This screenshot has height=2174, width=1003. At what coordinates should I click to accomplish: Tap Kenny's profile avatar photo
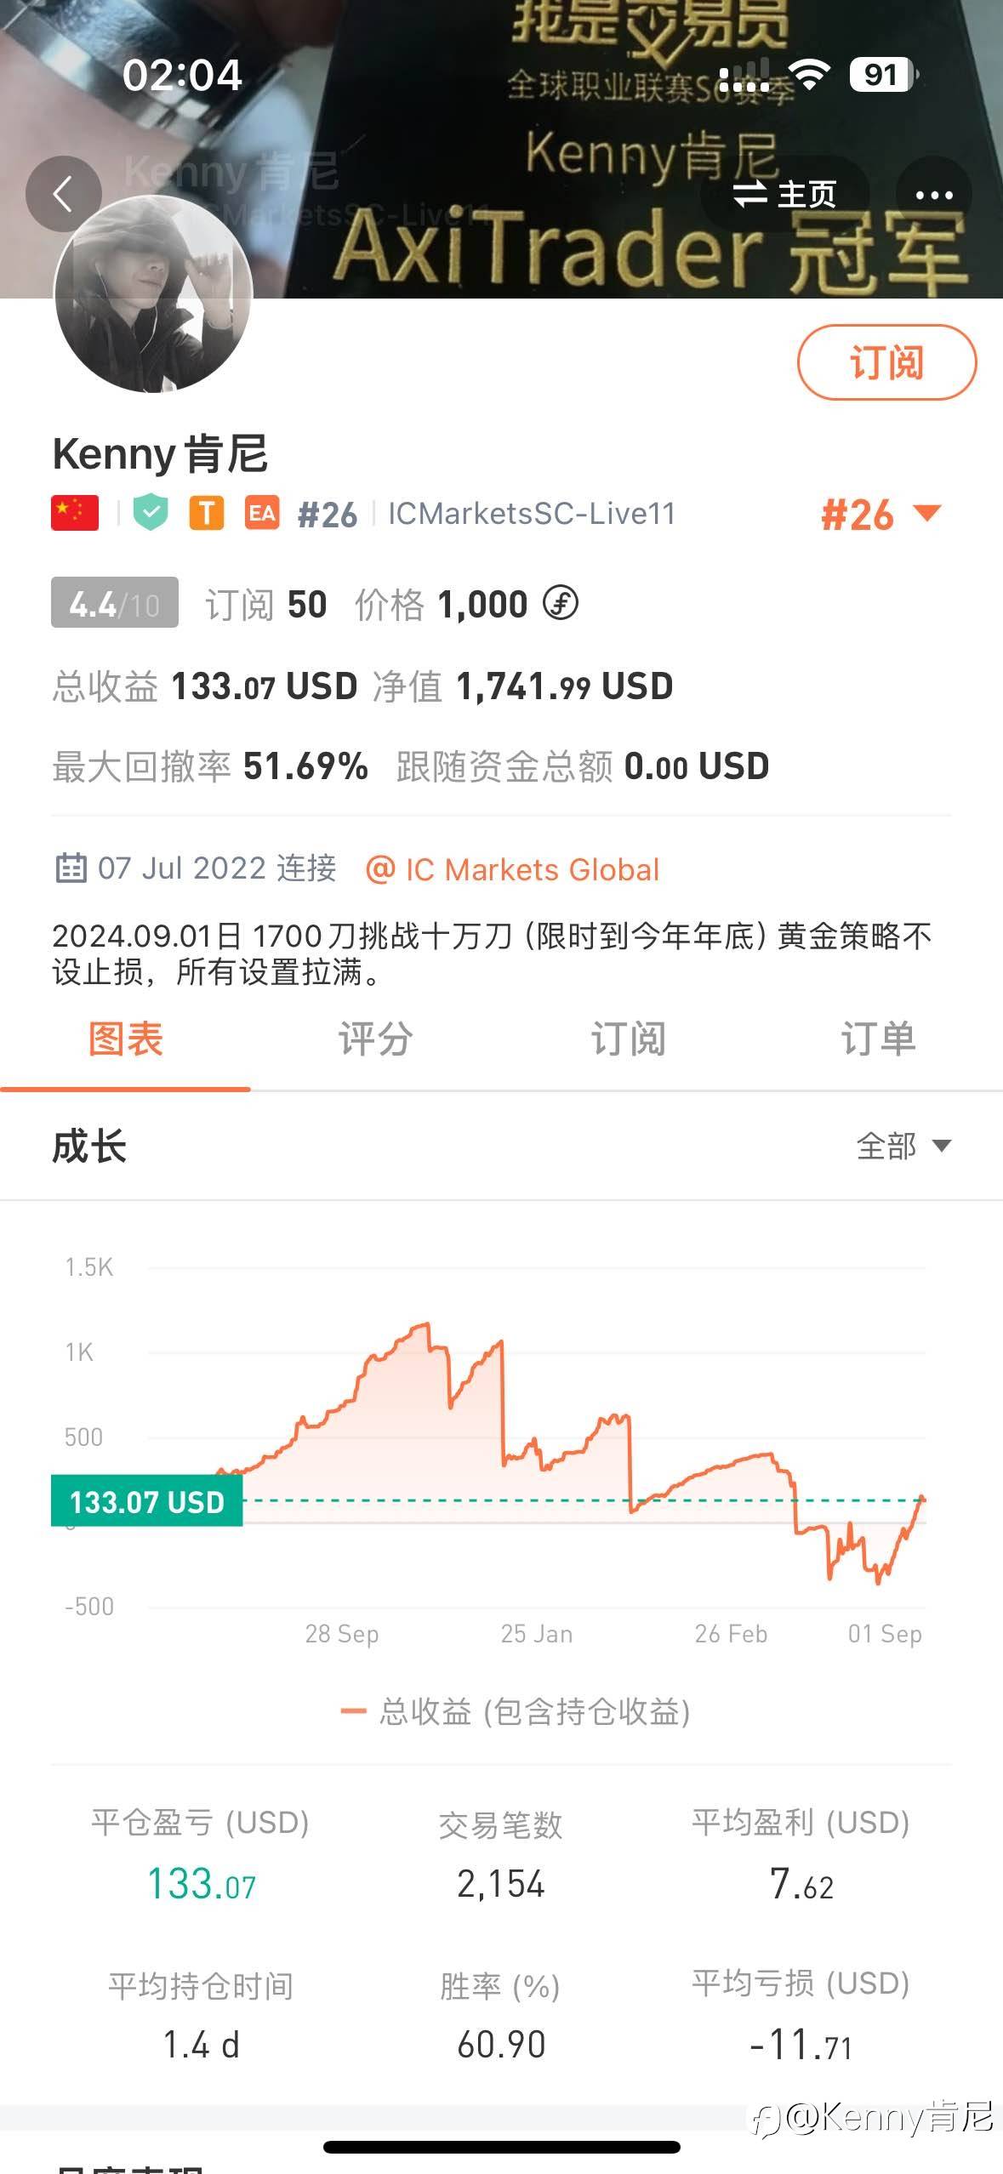click(153, 293)
